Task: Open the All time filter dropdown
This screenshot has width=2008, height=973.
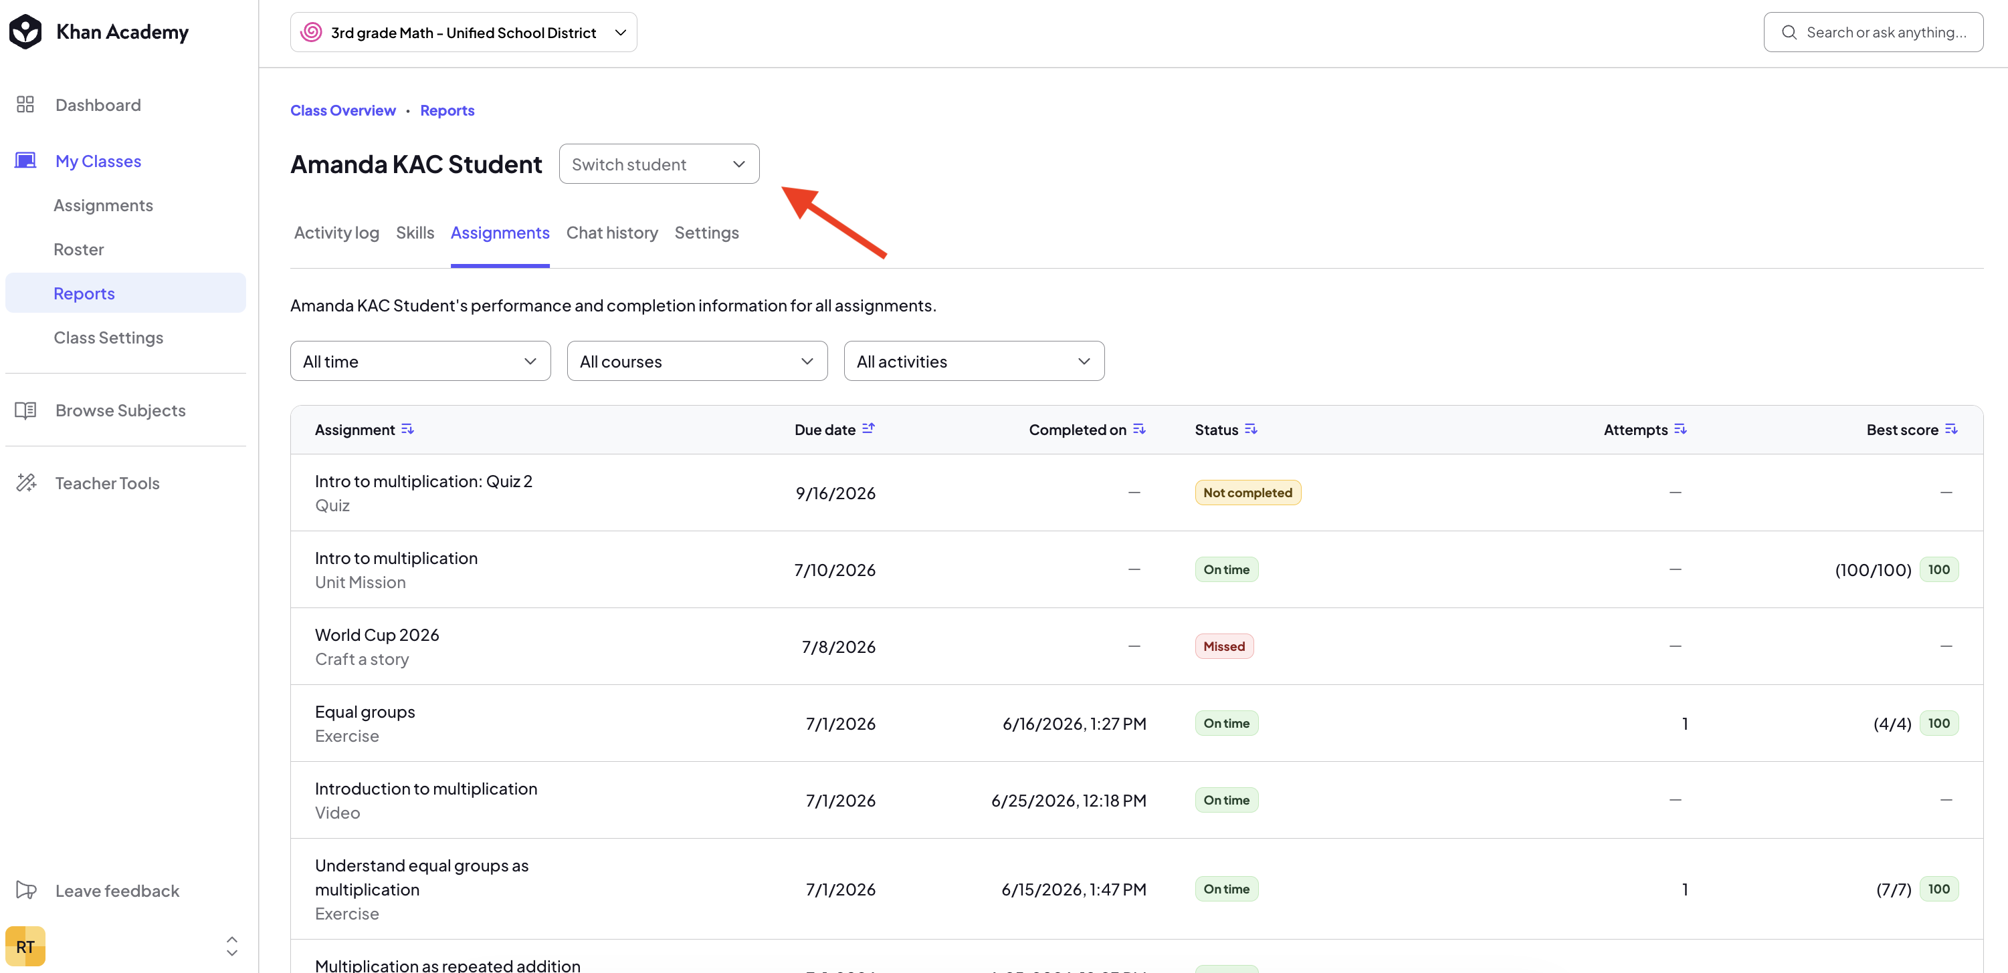Action: (x=420, y=361)
